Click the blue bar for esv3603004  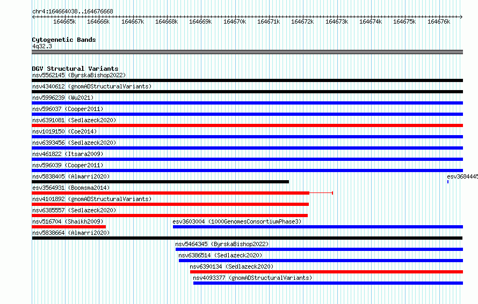318,227
